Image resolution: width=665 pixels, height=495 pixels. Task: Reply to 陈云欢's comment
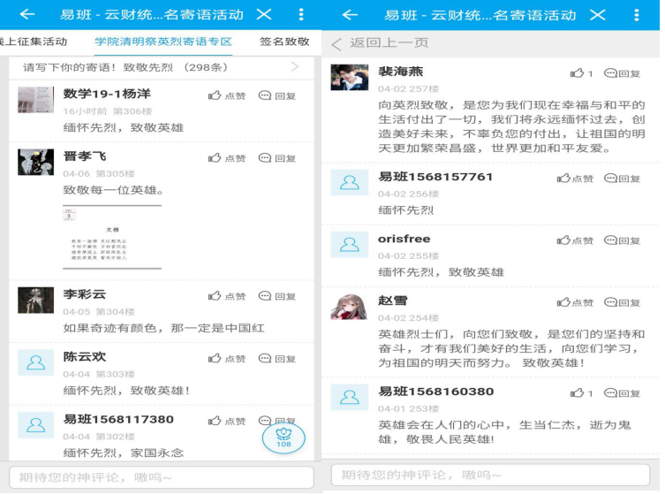tap(276, 359)
